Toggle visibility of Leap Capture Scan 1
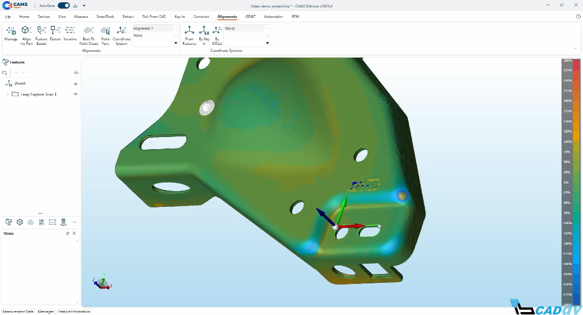Viewport: 583px width, 315px height. click(x=76, y=94)
